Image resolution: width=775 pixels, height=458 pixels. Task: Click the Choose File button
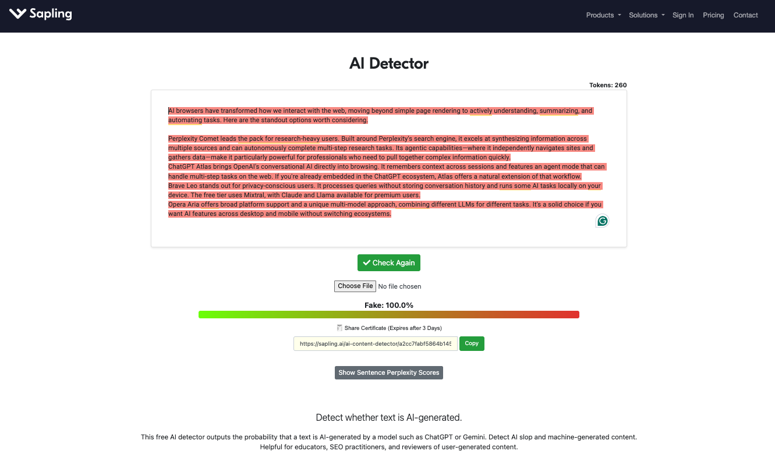click(355, 286)
